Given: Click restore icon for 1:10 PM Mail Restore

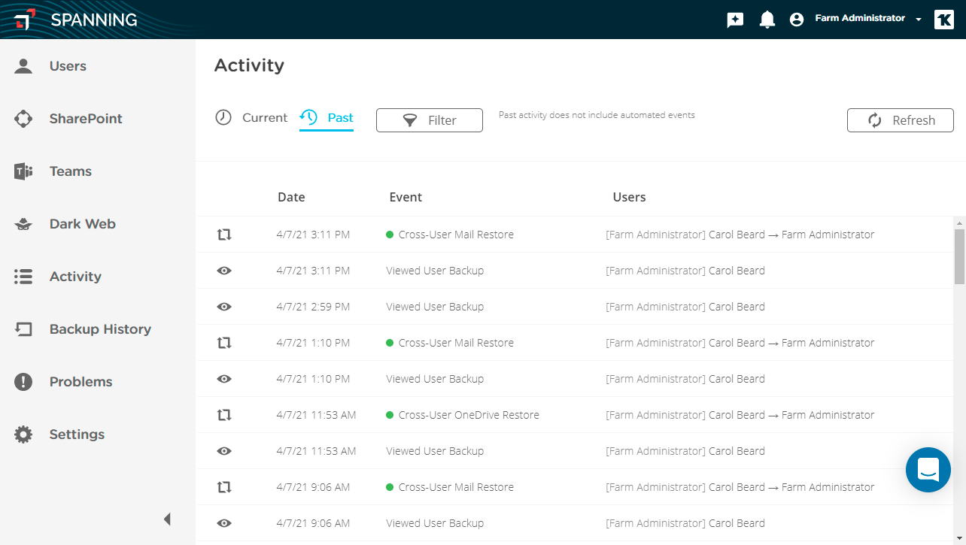Looking at the screenshot, I should tap(224, 343).
